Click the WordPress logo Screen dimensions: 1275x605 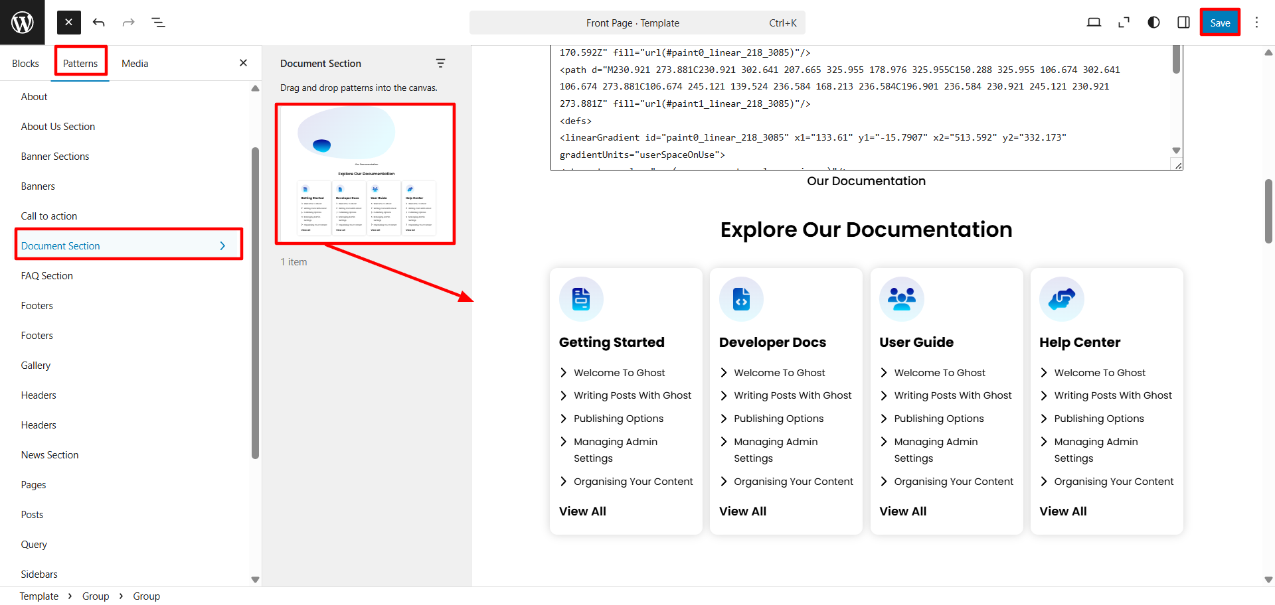[22, 22]
